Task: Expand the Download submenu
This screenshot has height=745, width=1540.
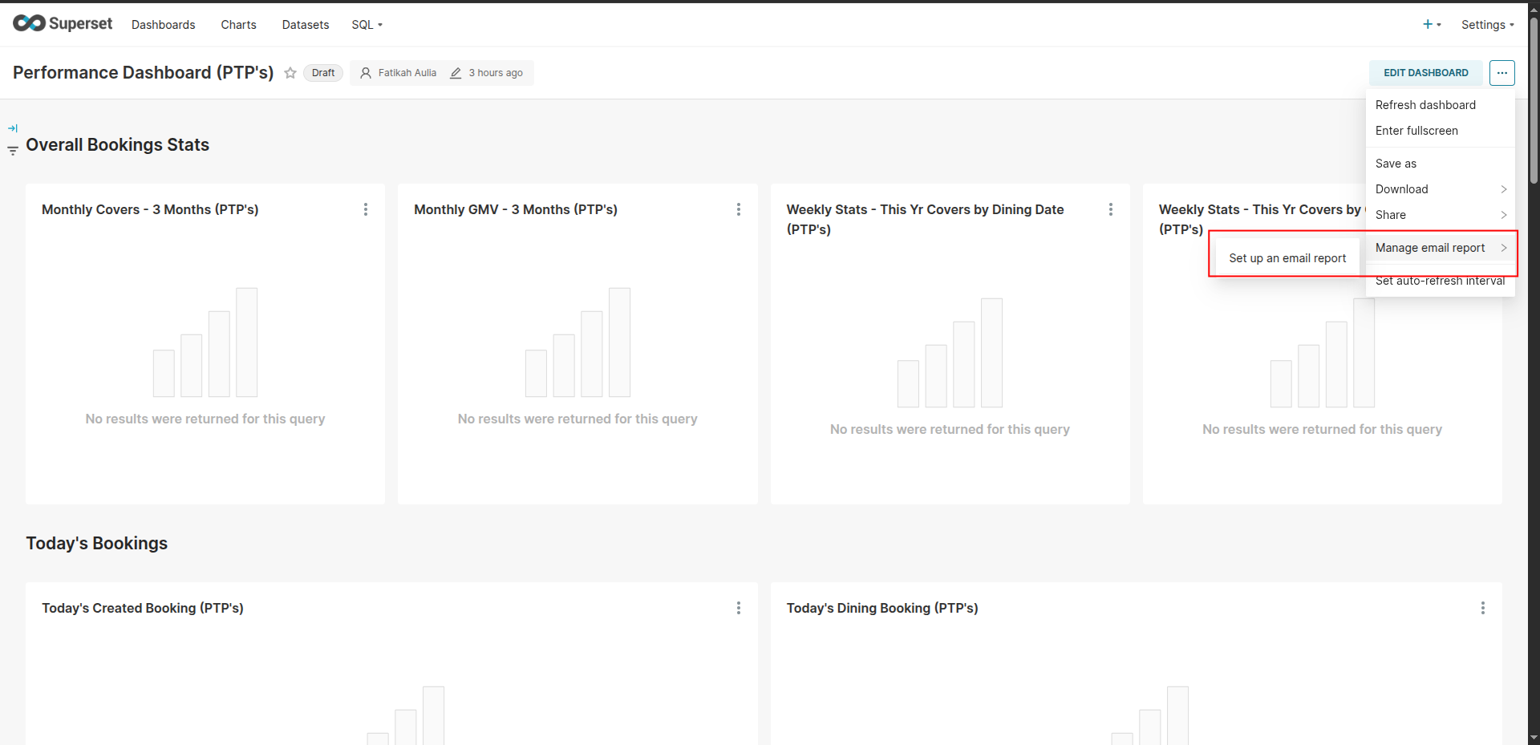Action: point(1440,189)
